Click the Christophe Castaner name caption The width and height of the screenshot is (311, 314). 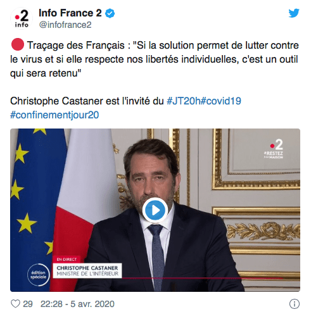point(87,271)
